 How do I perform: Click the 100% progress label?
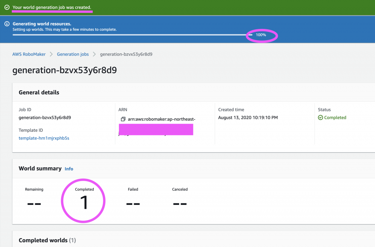[x=261, y=35]
